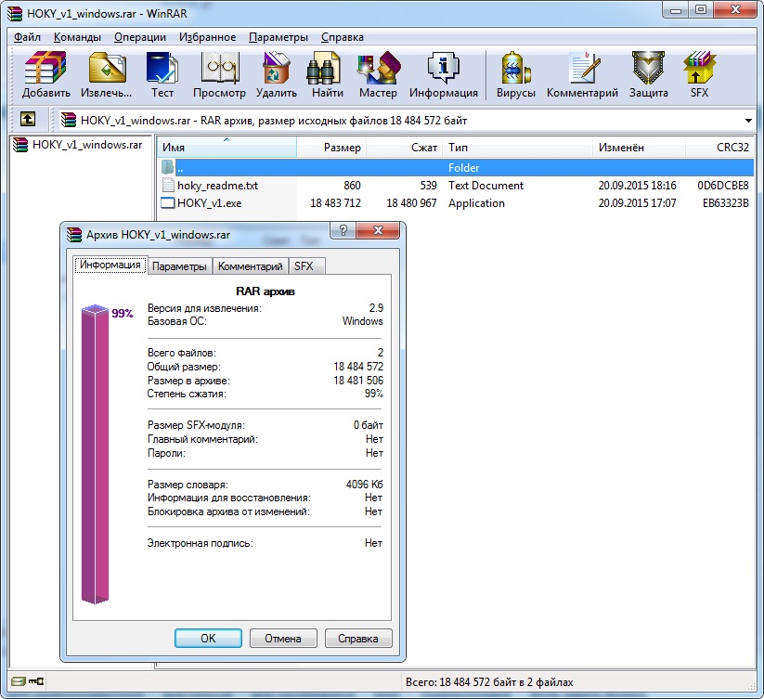
Task: Click the key icon in status bar
Action: (x=36, y=681)
